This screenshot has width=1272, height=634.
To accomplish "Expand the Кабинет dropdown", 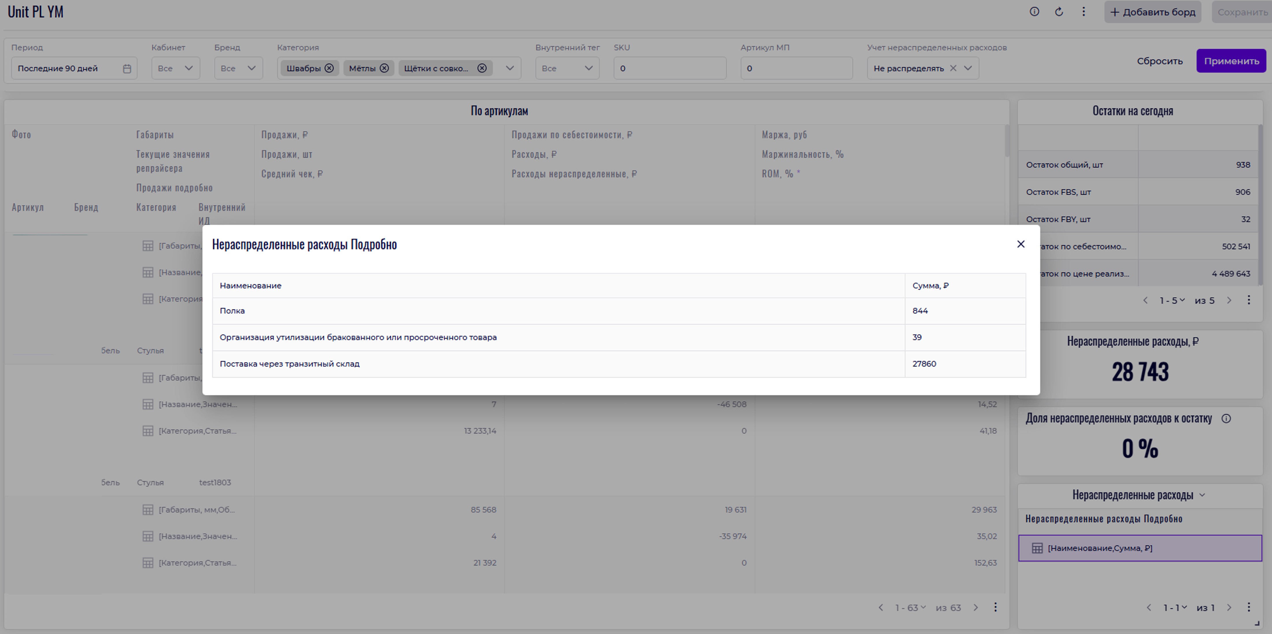I will pos(188,68).
